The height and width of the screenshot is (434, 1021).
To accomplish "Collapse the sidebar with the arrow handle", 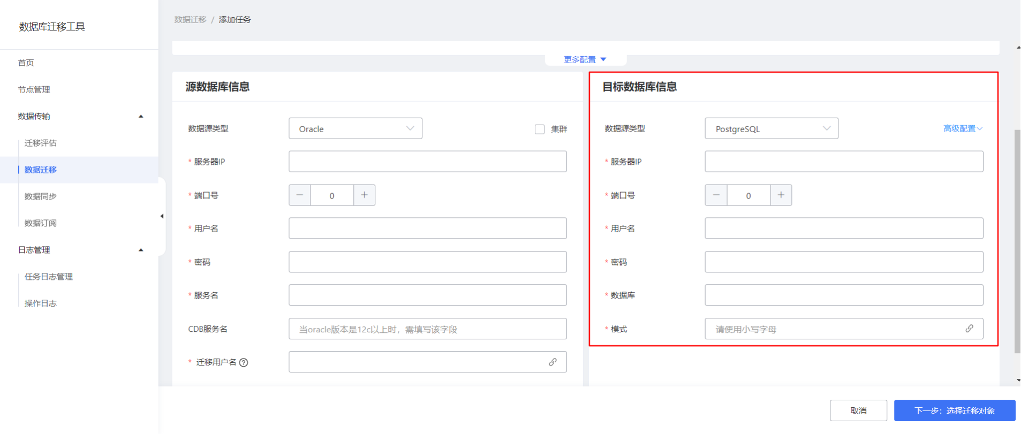I will click(x=162, y=216).
